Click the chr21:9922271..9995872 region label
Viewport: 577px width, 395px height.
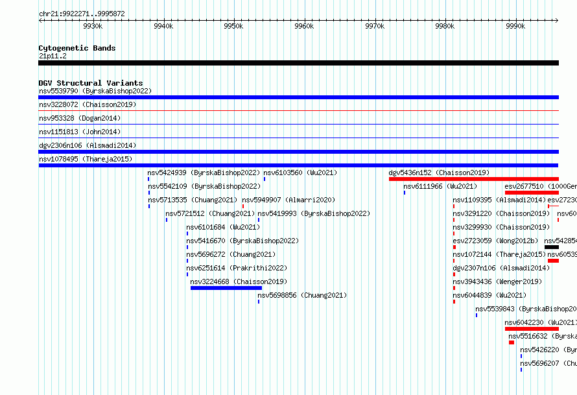82,14
